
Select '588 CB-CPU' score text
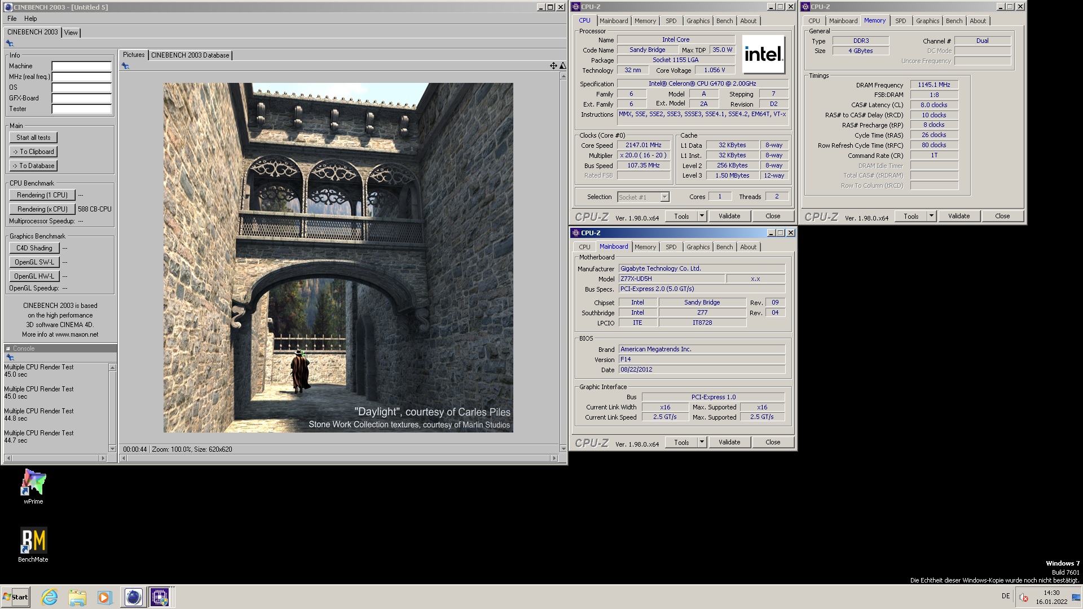point(95,209)
